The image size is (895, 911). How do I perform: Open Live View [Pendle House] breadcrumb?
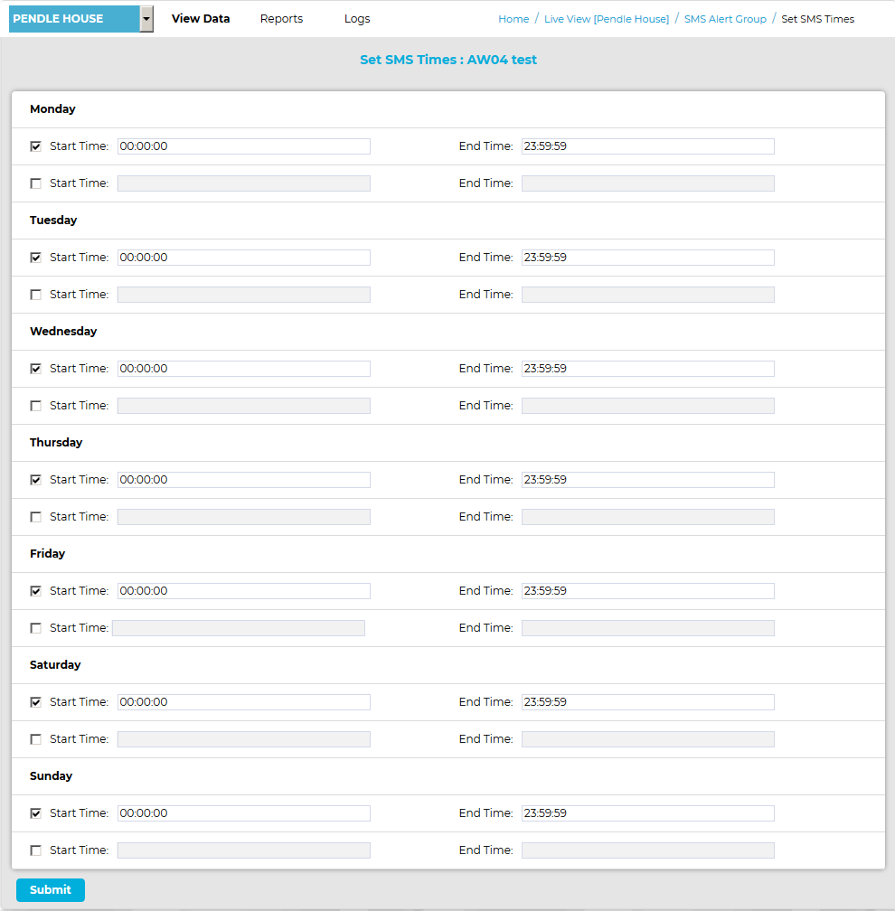coord(606,19)
